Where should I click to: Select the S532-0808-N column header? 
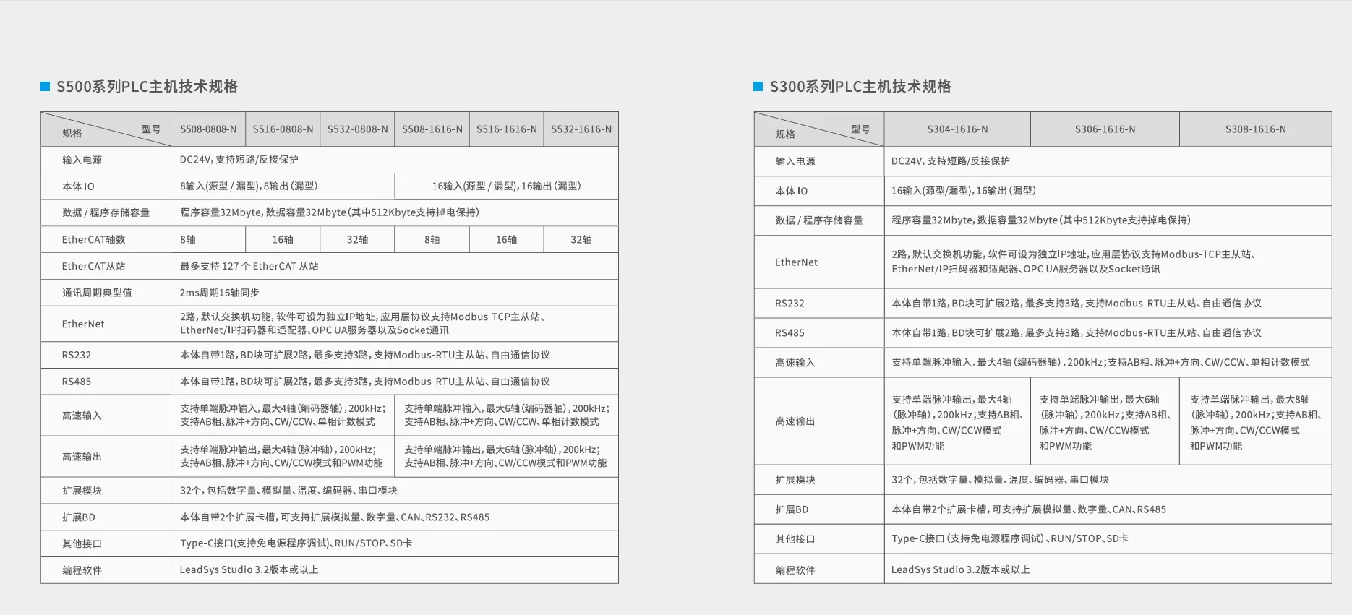click(x=357, y=129)
